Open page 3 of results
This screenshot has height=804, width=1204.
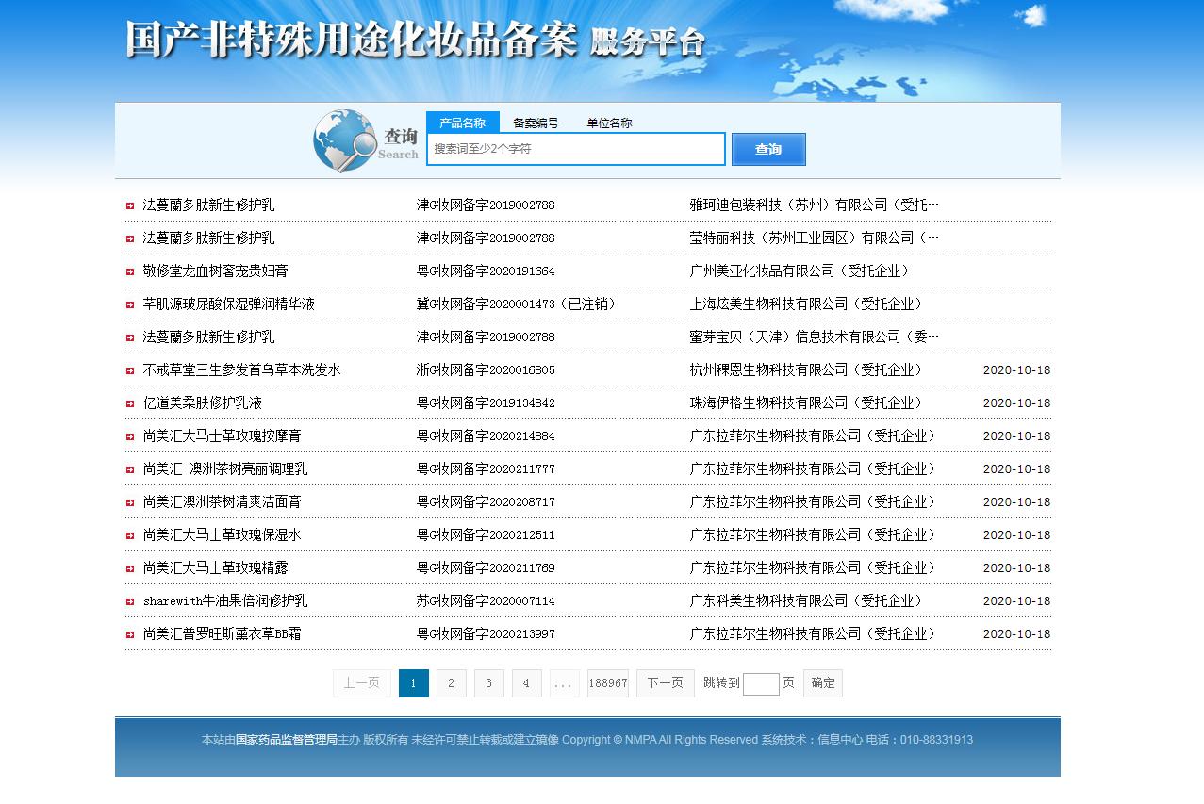click(x=488, y=683)
